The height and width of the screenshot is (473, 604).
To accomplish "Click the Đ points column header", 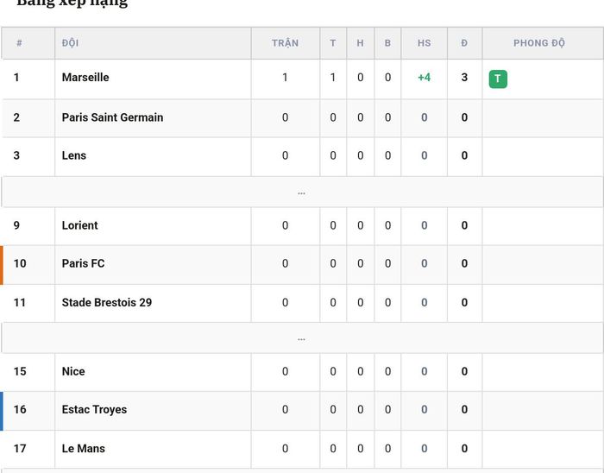I will (x=464, y=43).
